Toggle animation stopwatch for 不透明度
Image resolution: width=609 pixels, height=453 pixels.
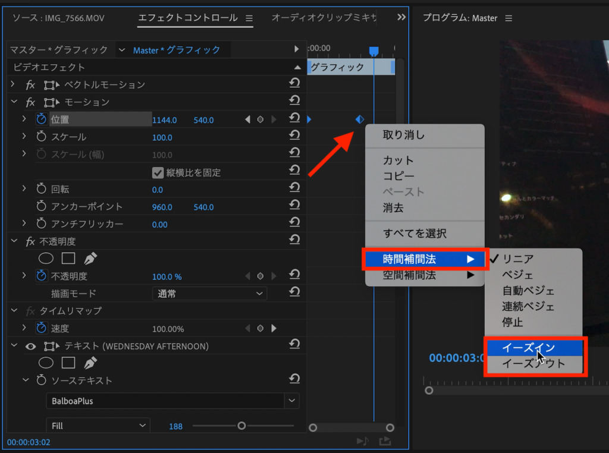pos(41,276)
